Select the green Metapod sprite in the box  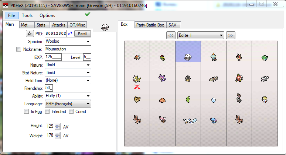[188, 99]
